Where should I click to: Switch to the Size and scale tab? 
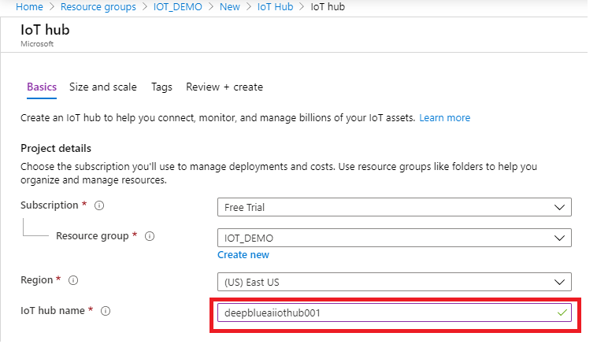coord(103,87)
